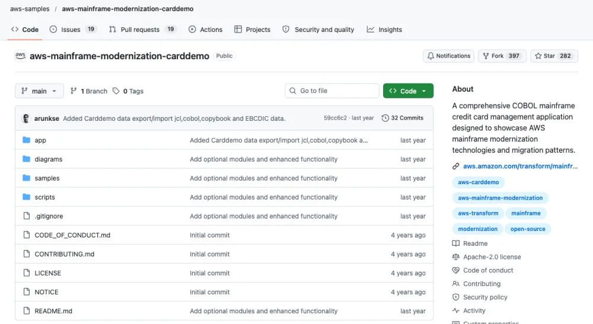View the 1 Branch link
The image size is (593, 324).
click(89, 91)
